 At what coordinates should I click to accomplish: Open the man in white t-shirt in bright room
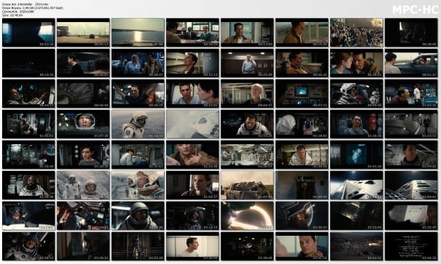click(x=193, y=246)
